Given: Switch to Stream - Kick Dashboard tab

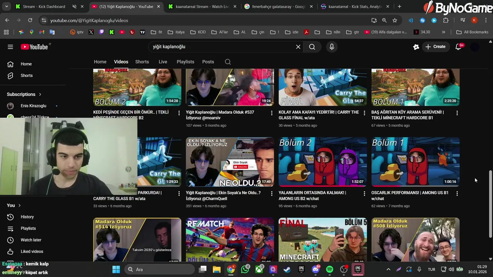Looking at the screenshot, I should pos(44,7).
